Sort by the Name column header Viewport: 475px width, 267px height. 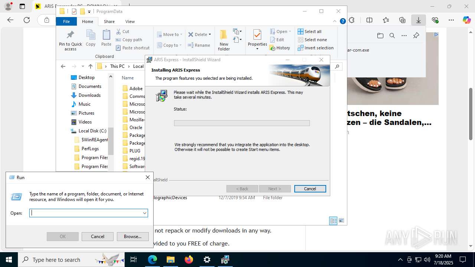(128, 78)
